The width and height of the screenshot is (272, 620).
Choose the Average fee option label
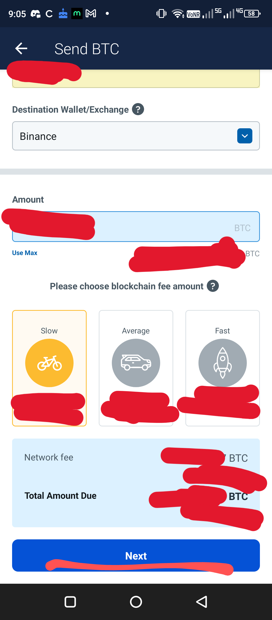pyautogui.click(x=136, y=331)
